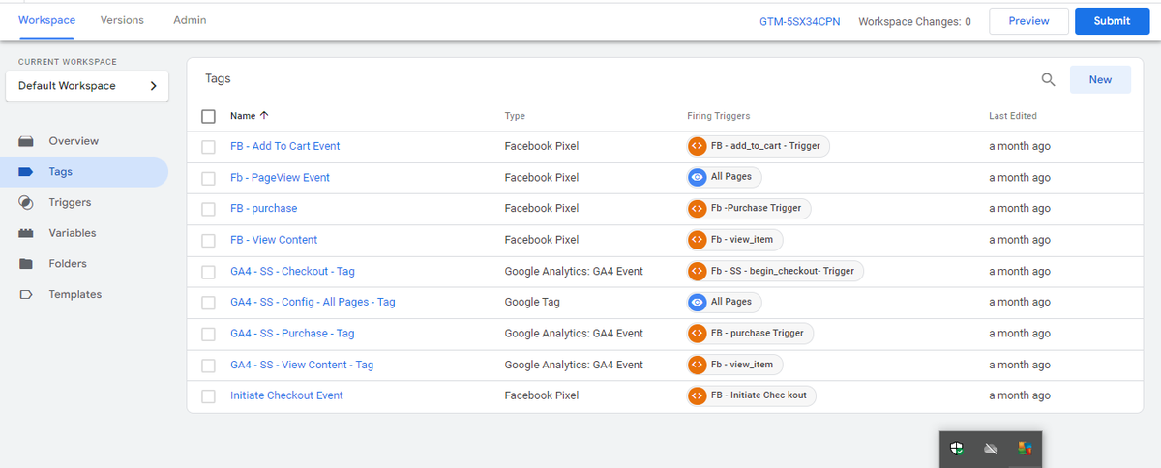Check the GA4 - SS - Checkout - Tag row
The height and width of the screenshot is (468, 1161).
(208, 272)
